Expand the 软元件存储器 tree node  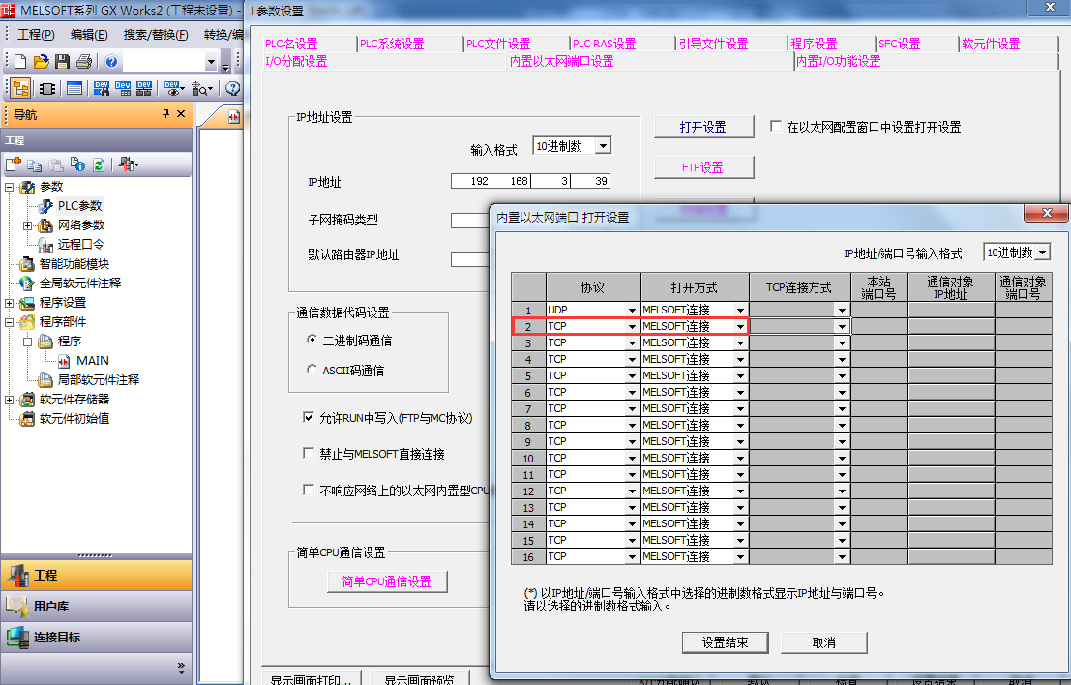[10, 400]
